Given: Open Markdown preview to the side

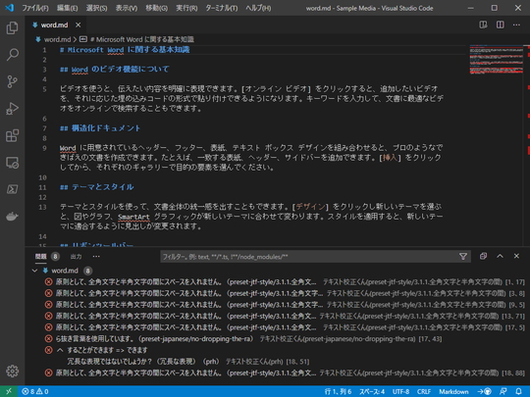Looking at the screenshot, I should tap(483, 25).
